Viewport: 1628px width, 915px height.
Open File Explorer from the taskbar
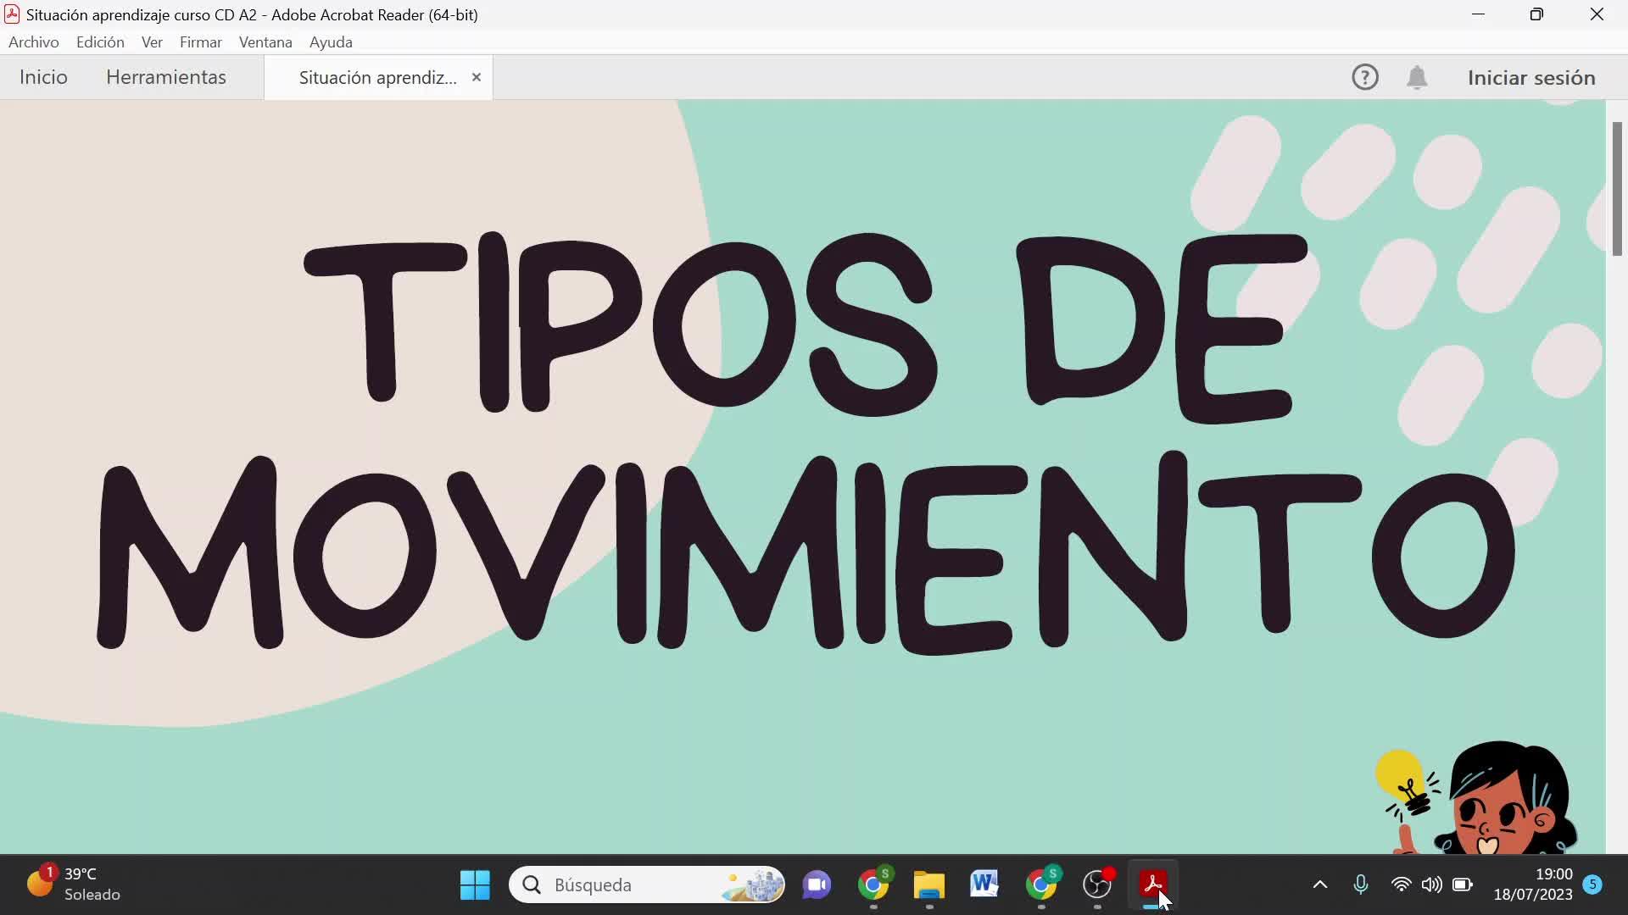(929, 884)
